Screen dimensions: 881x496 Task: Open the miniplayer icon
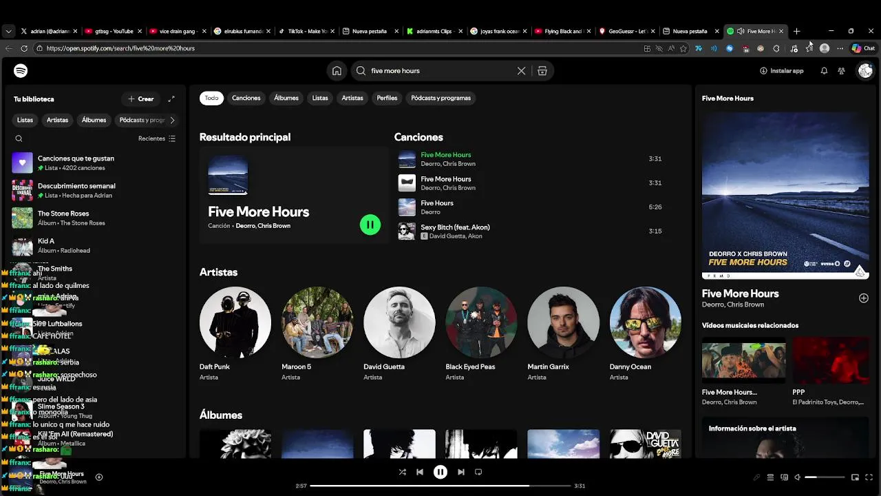point(855,477)
